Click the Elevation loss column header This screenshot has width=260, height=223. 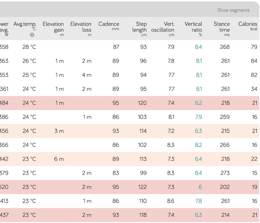81,27
